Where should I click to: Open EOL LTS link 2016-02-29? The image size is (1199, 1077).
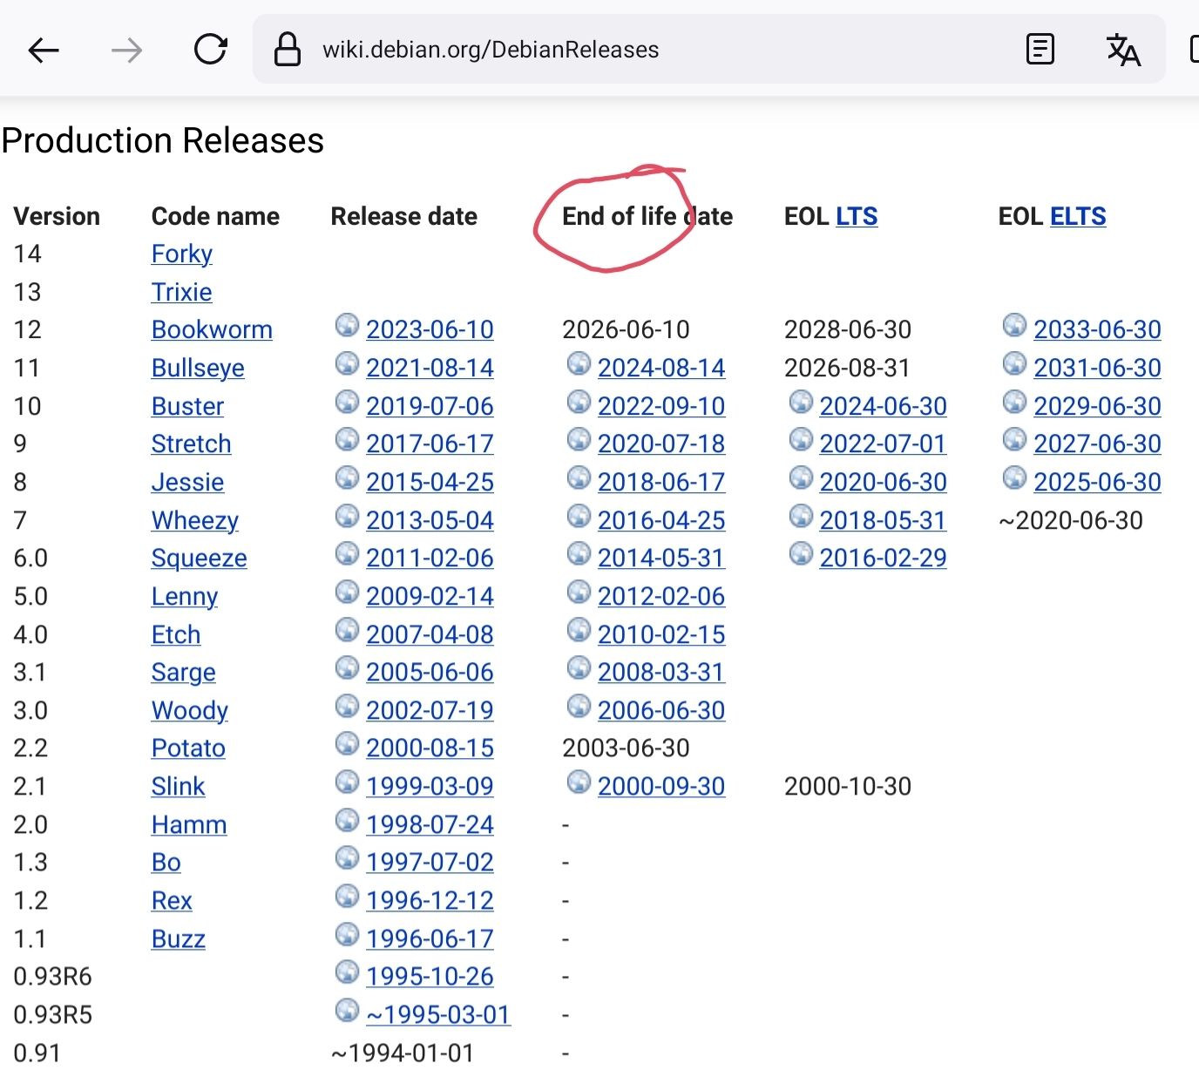click(x=884, y=558)
